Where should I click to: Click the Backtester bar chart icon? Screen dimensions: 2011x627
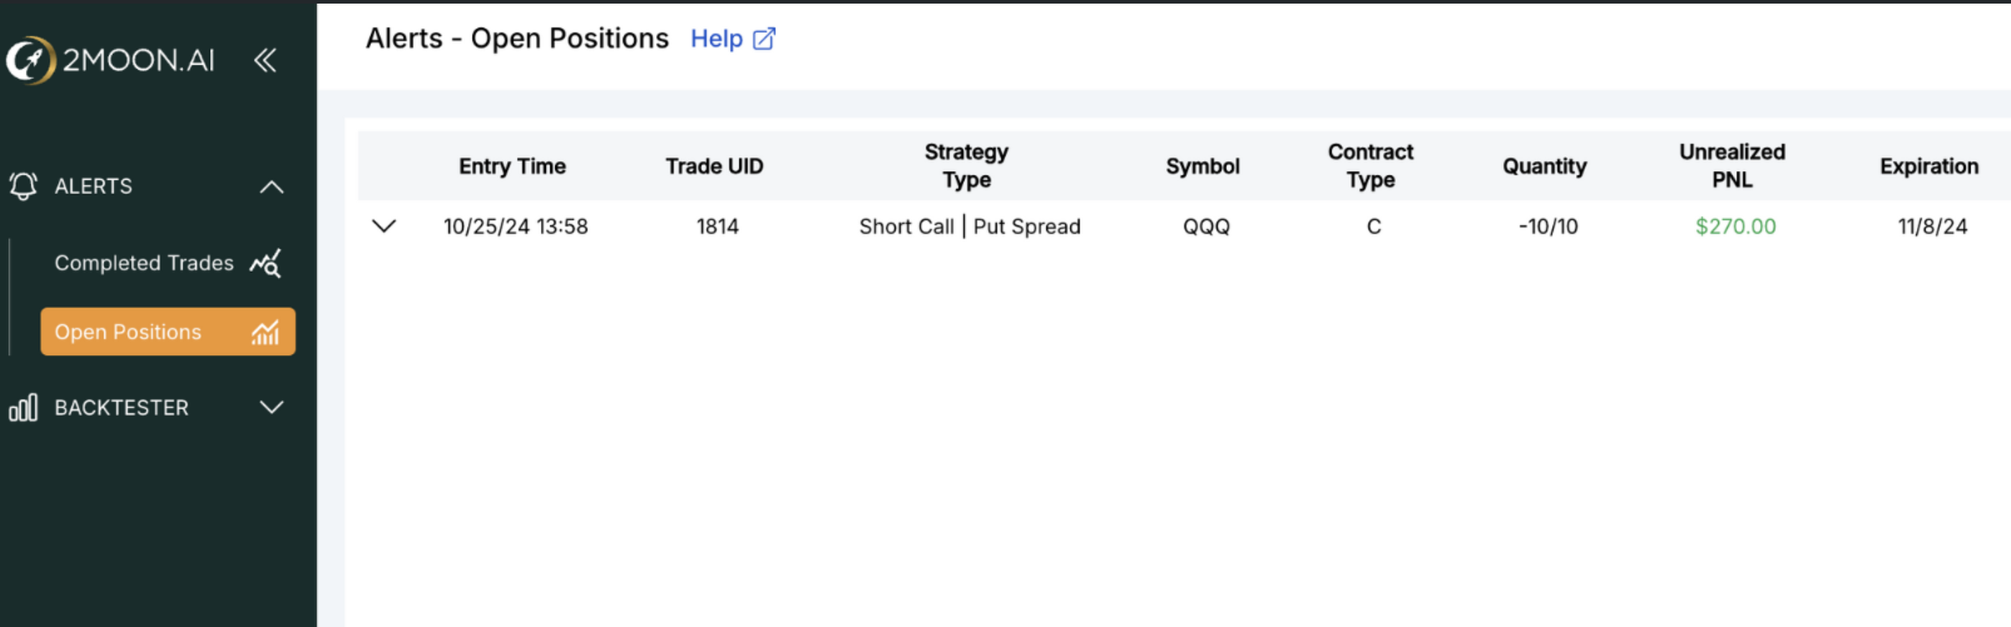pyautogui.click(x=24, y=408)
